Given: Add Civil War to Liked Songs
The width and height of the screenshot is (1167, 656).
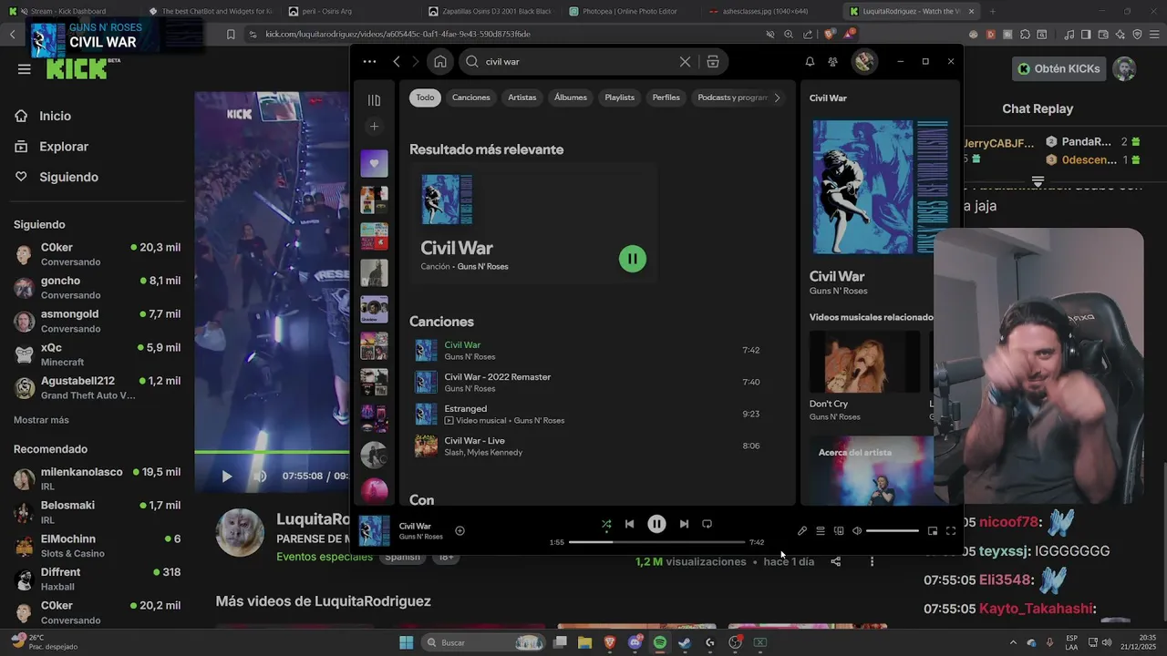Looking at the screenshot, I should point(460,530).
